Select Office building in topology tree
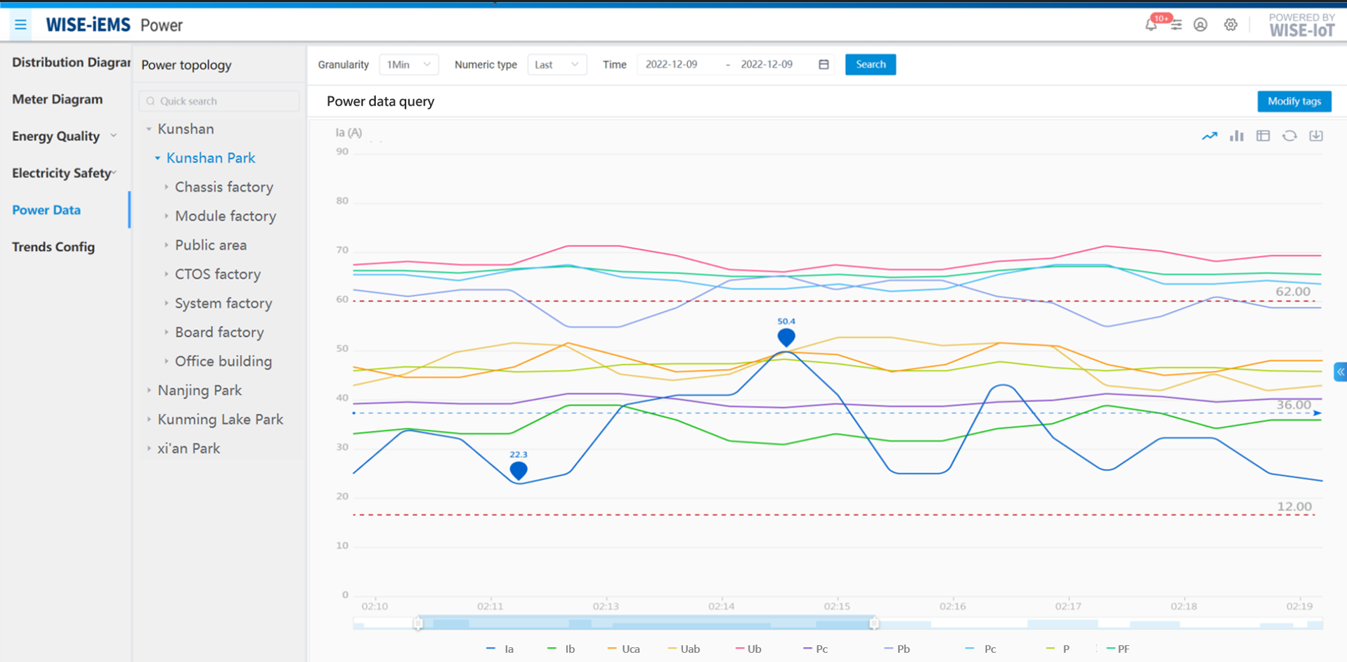The width and height of the screenshot is (1347, 662). point(223,361)
